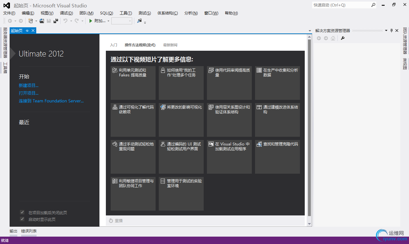Expand New Project dropdown arrow in toolbar
The height and width of the screenshot is (244, 409).
point(36,21)
